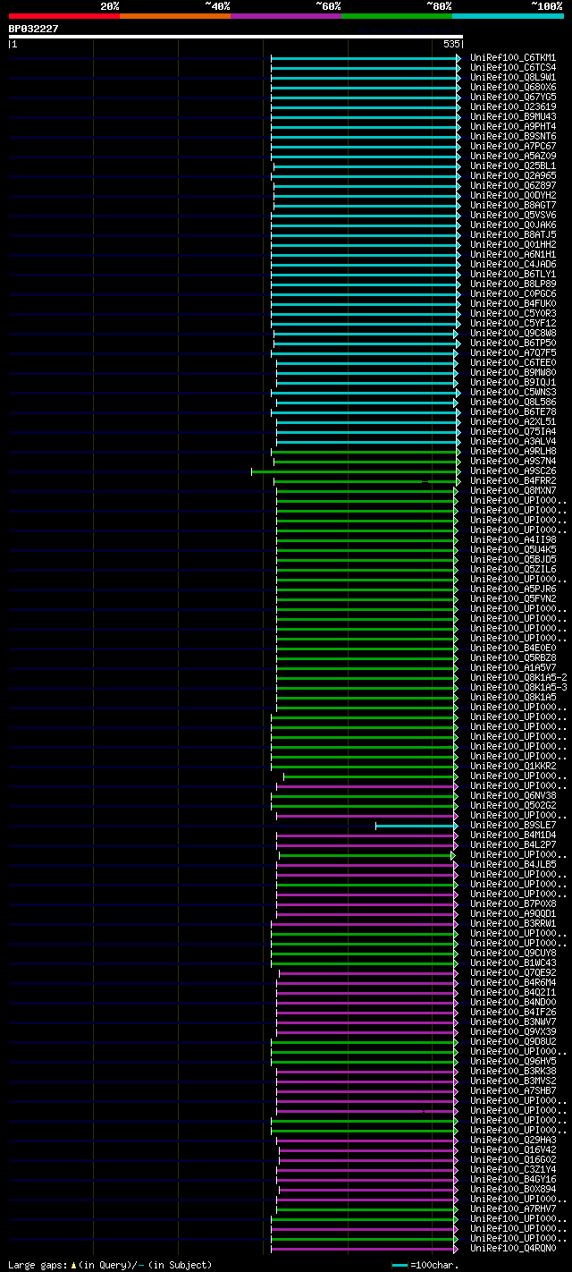Click the end position 535 on the ruler
The image size is (572, 1272).
click(451, 44)
